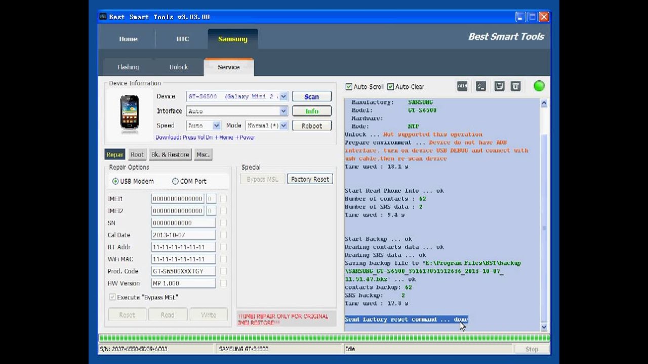Select the COM Port radio button

click(175, 181)
